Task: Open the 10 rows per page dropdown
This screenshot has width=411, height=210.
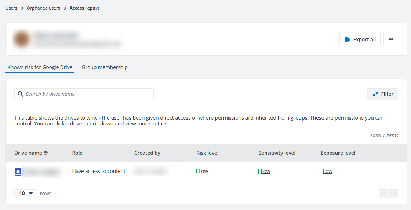Action: pos(26,193)
